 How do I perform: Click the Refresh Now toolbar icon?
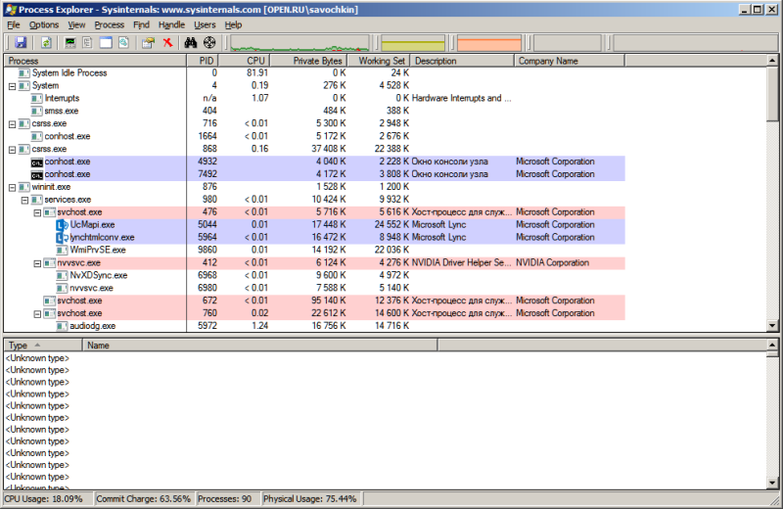(x=46, y=43)
